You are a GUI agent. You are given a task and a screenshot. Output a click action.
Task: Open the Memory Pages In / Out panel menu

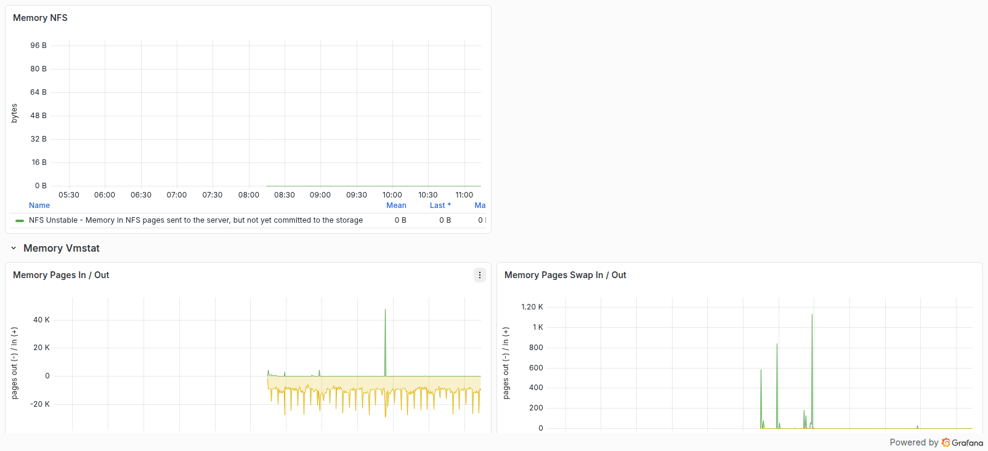[x=480, y=275]
